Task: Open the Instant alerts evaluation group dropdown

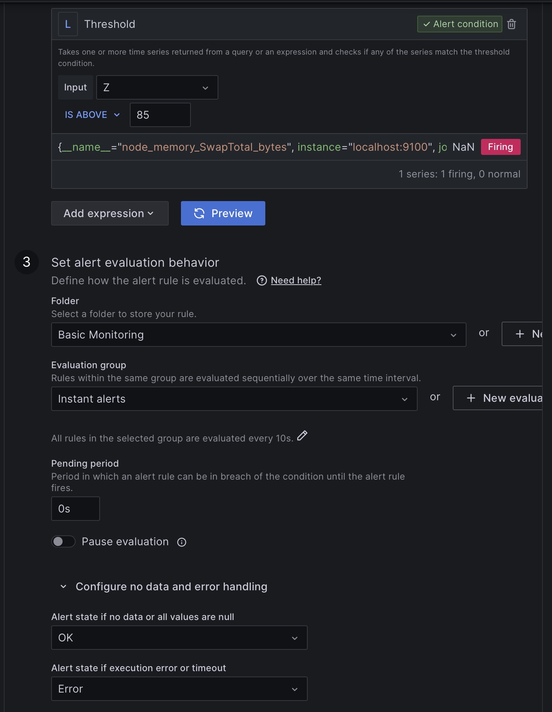Action: point(234,399)
